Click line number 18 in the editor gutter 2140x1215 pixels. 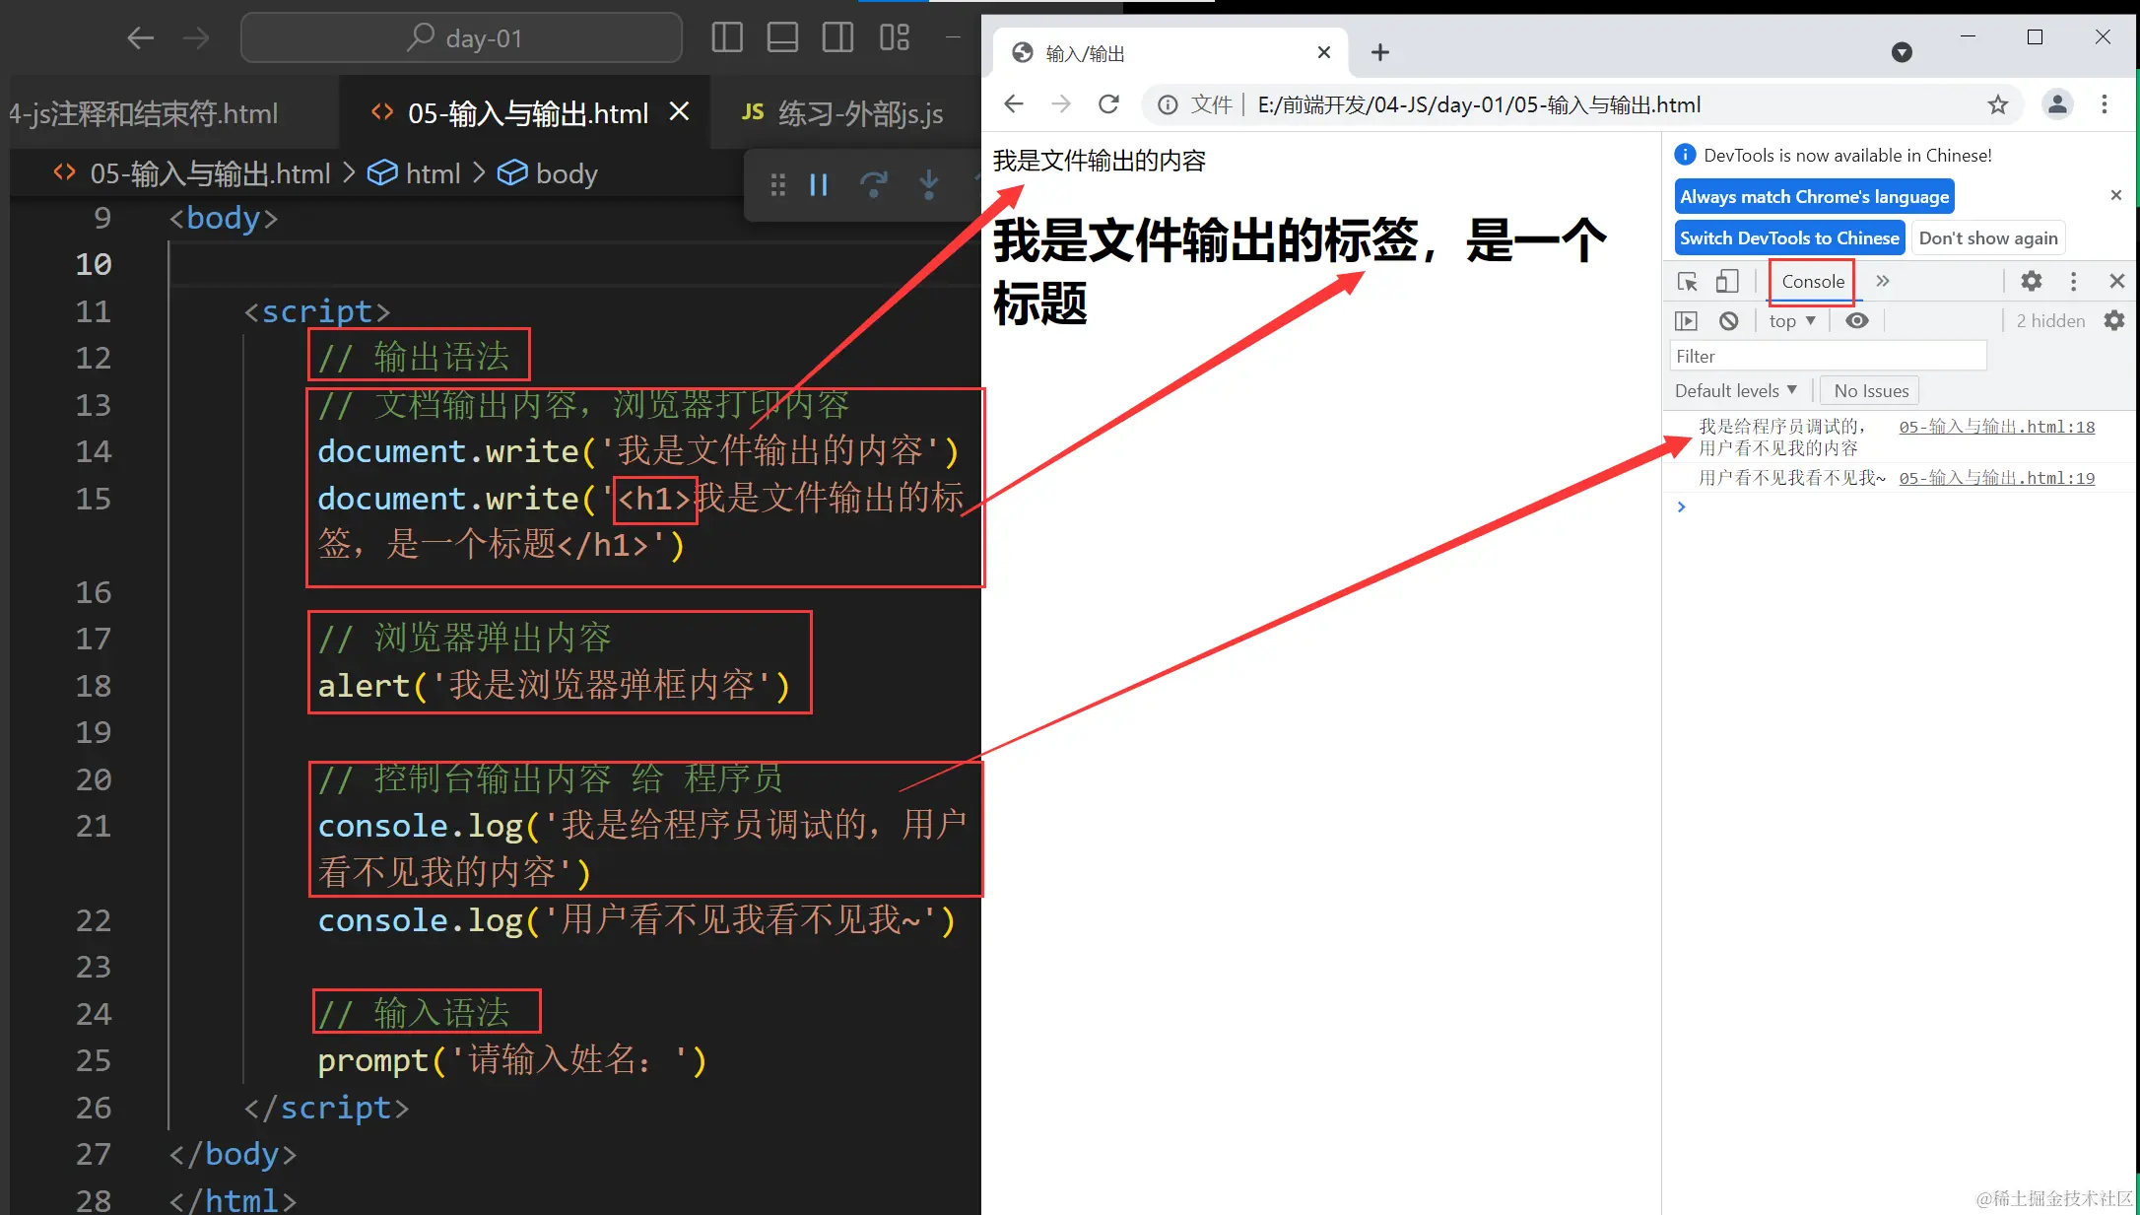pos(94,686)
